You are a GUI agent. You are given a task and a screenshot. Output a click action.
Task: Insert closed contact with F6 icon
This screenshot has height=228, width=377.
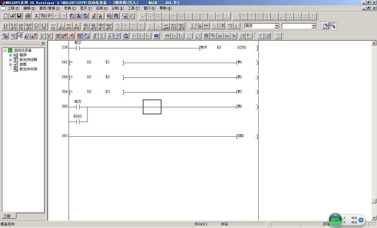21,26
